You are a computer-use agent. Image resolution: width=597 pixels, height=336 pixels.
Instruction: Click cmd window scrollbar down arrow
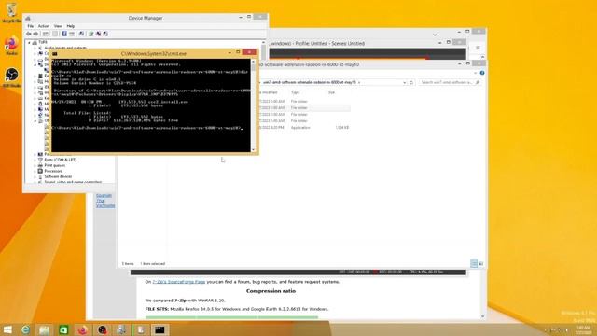pos(254,149)
